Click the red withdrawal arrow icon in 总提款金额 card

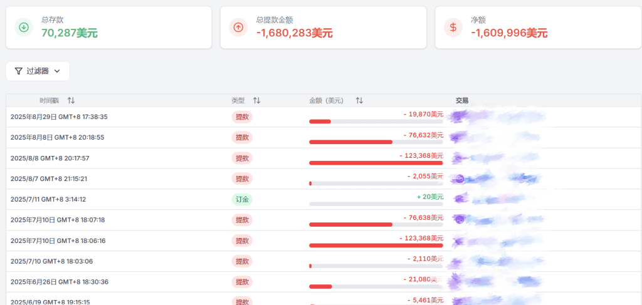[x=238, y=27]
